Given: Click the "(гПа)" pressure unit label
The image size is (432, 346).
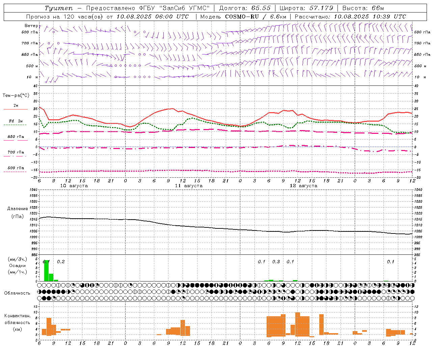Looking at the screenshot, I should 18,217.
